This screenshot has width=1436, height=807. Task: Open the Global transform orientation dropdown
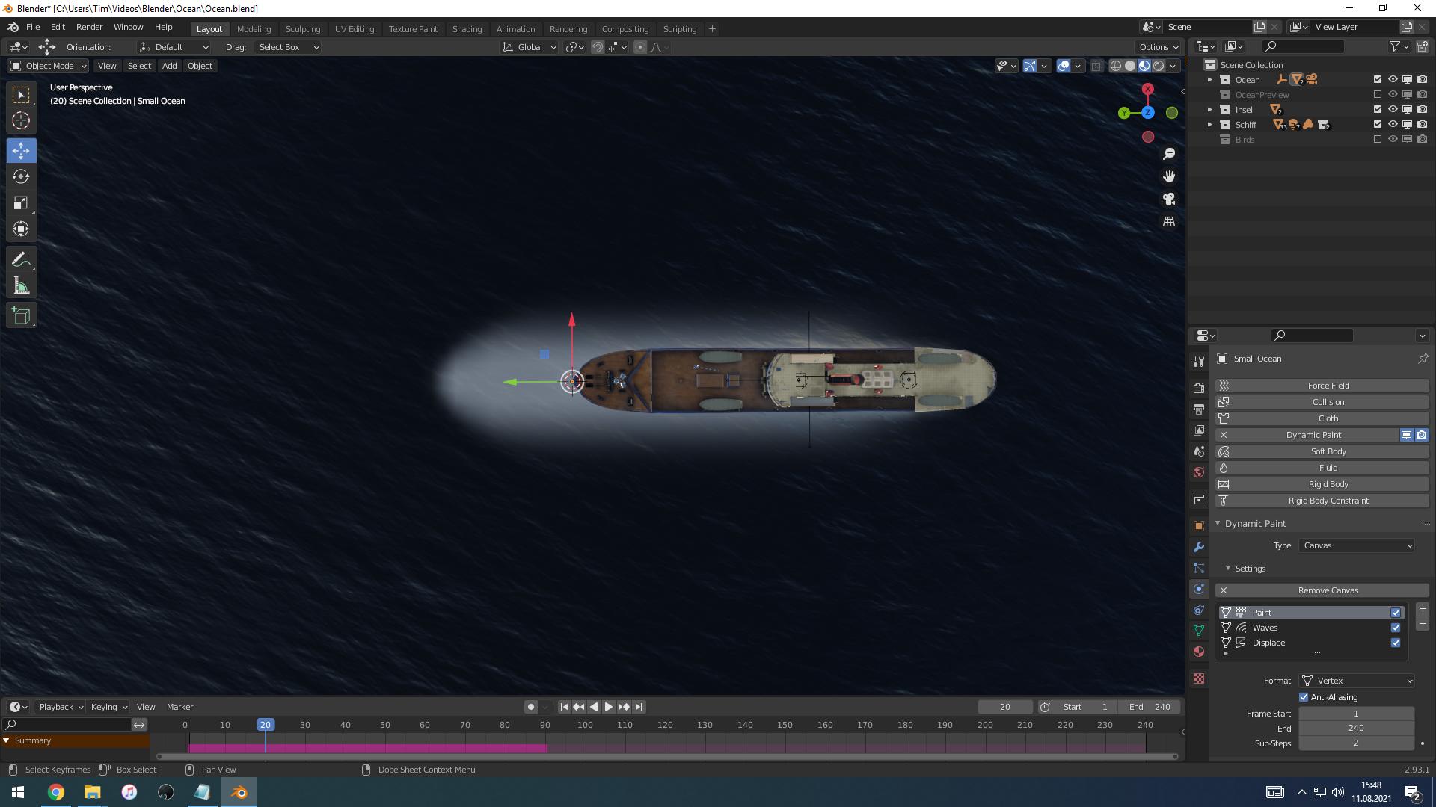530,47
